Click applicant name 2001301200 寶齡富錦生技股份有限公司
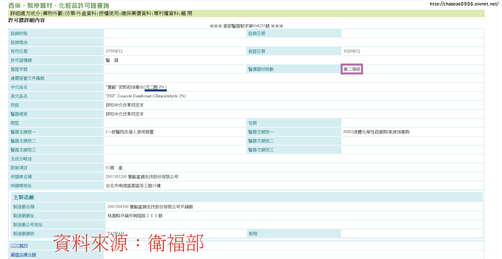502x259 pixels. tap(142, 177)
